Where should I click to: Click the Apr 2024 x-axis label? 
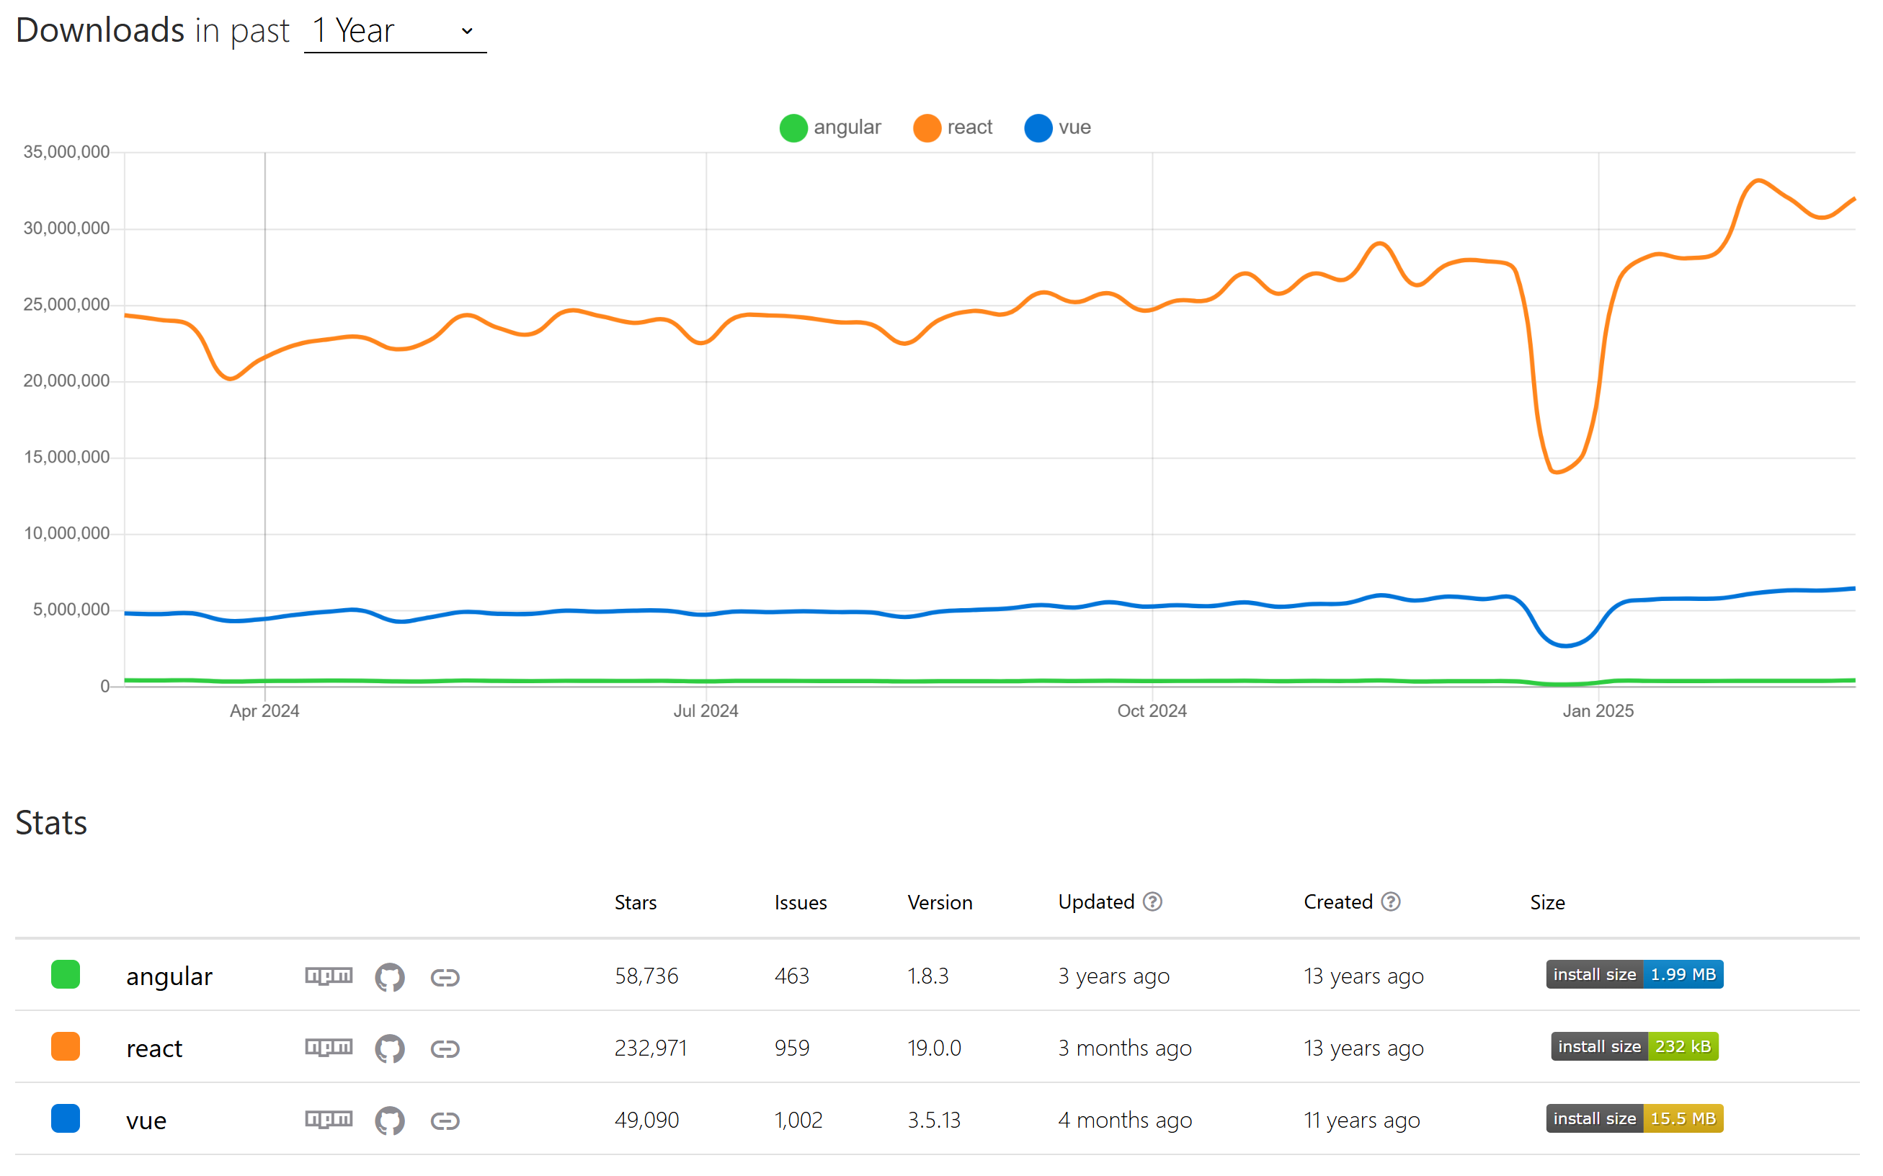pyautogui.click(x=264, y=711)
